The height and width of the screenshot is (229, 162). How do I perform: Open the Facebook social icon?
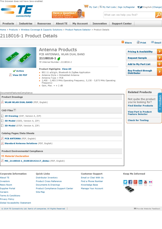pos(130,182)
